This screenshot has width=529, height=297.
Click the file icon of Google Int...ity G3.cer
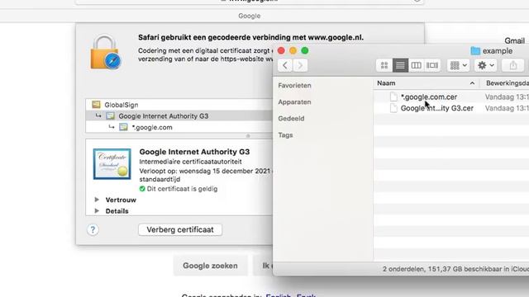click(x=393, y=108)
